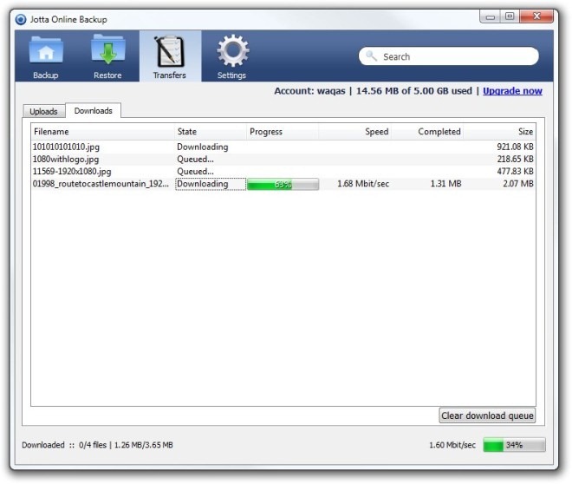Image resolution: width=572 pixels, height=484 pixels.
Task: Select row 1080withlogo.jpg
Action: 283,159
